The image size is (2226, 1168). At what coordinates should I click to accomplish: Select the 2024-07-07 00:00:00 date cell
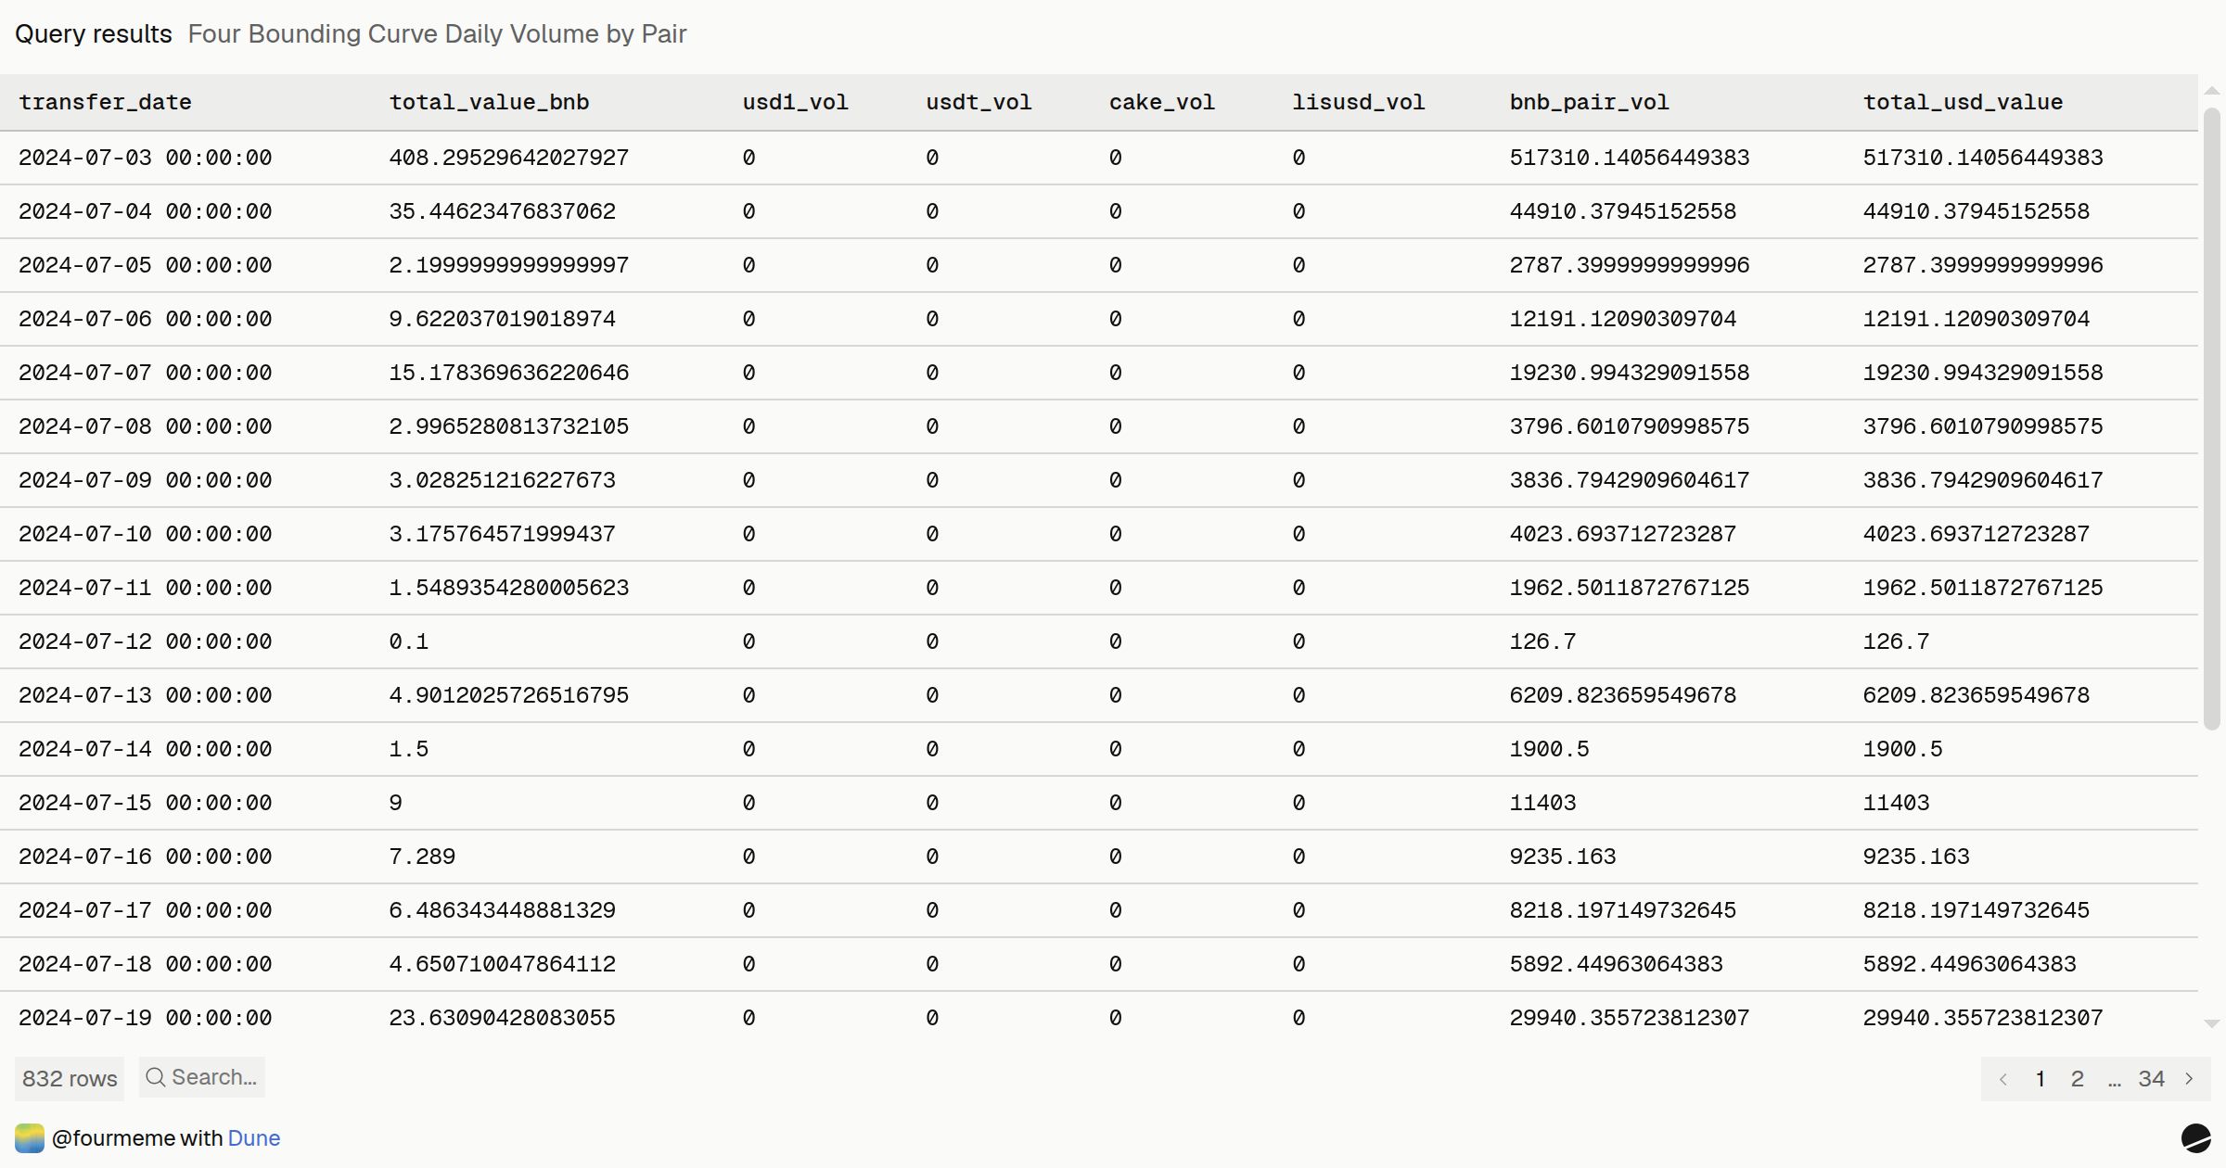pos(146,373)
